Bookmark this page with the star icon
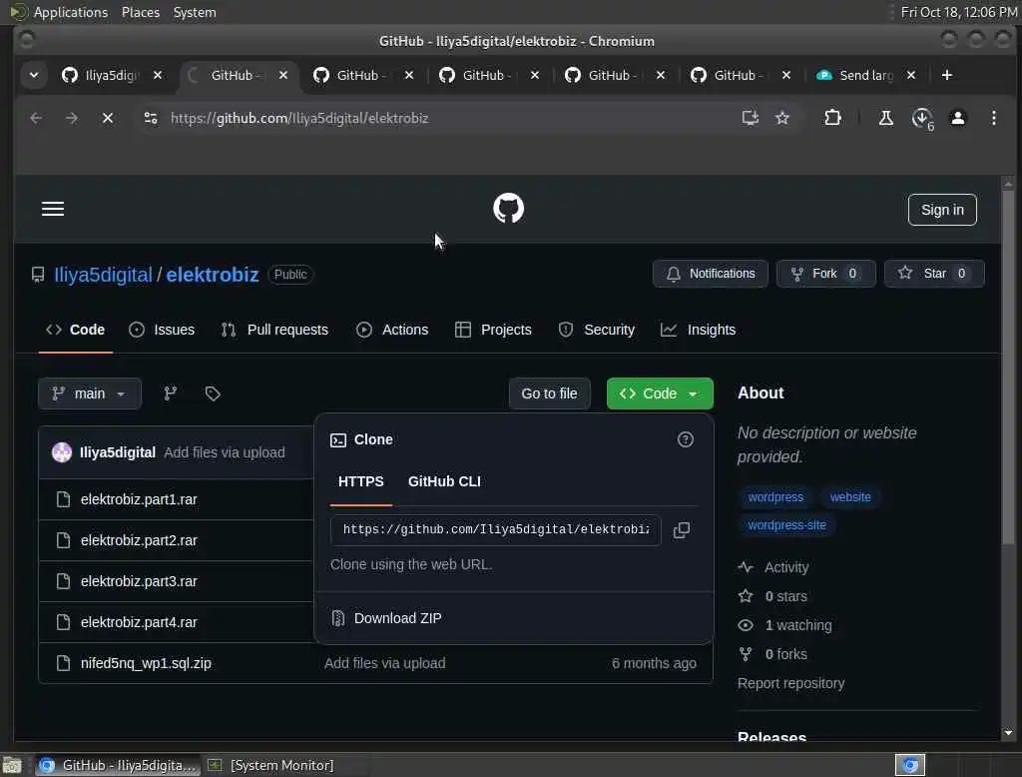Screen dimensions: 1022x777 click(x=782, y=118)
